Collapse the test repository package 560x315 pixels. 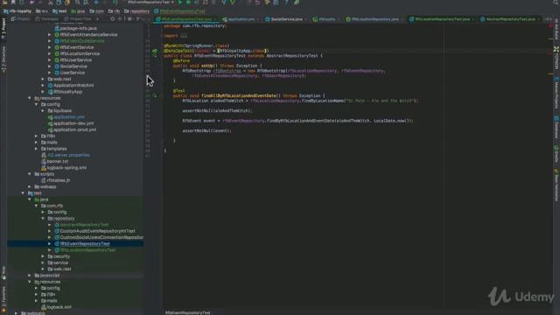[x=43, y=218]
